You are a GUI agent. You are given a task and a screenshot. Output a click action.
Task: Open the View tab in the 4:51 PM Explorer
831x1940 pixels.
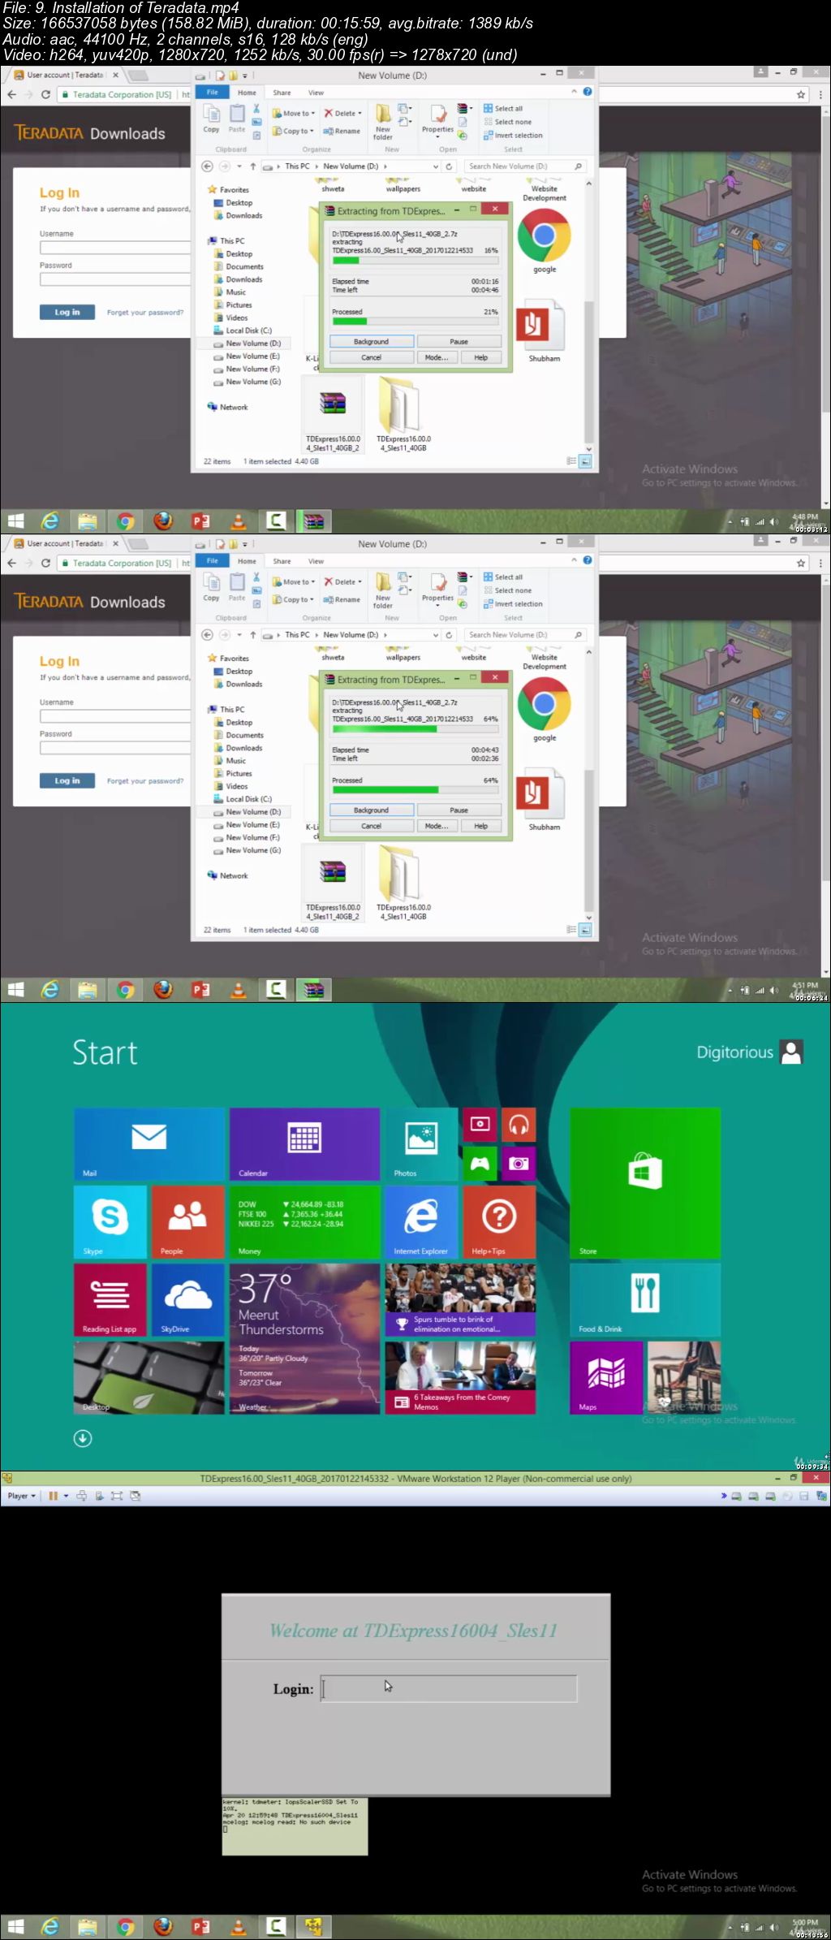click(x=316, y=561)
